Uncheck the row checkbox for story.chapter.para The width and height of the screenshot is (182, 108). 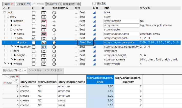34,38
